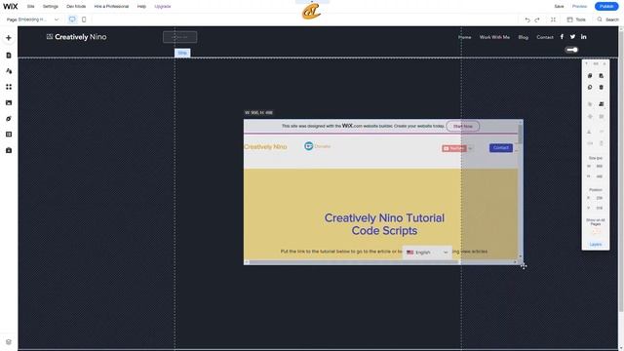This screenshot has width=624, height=351.
Task: Click the zoom out arrows icon
Action: tap(553, 19)
